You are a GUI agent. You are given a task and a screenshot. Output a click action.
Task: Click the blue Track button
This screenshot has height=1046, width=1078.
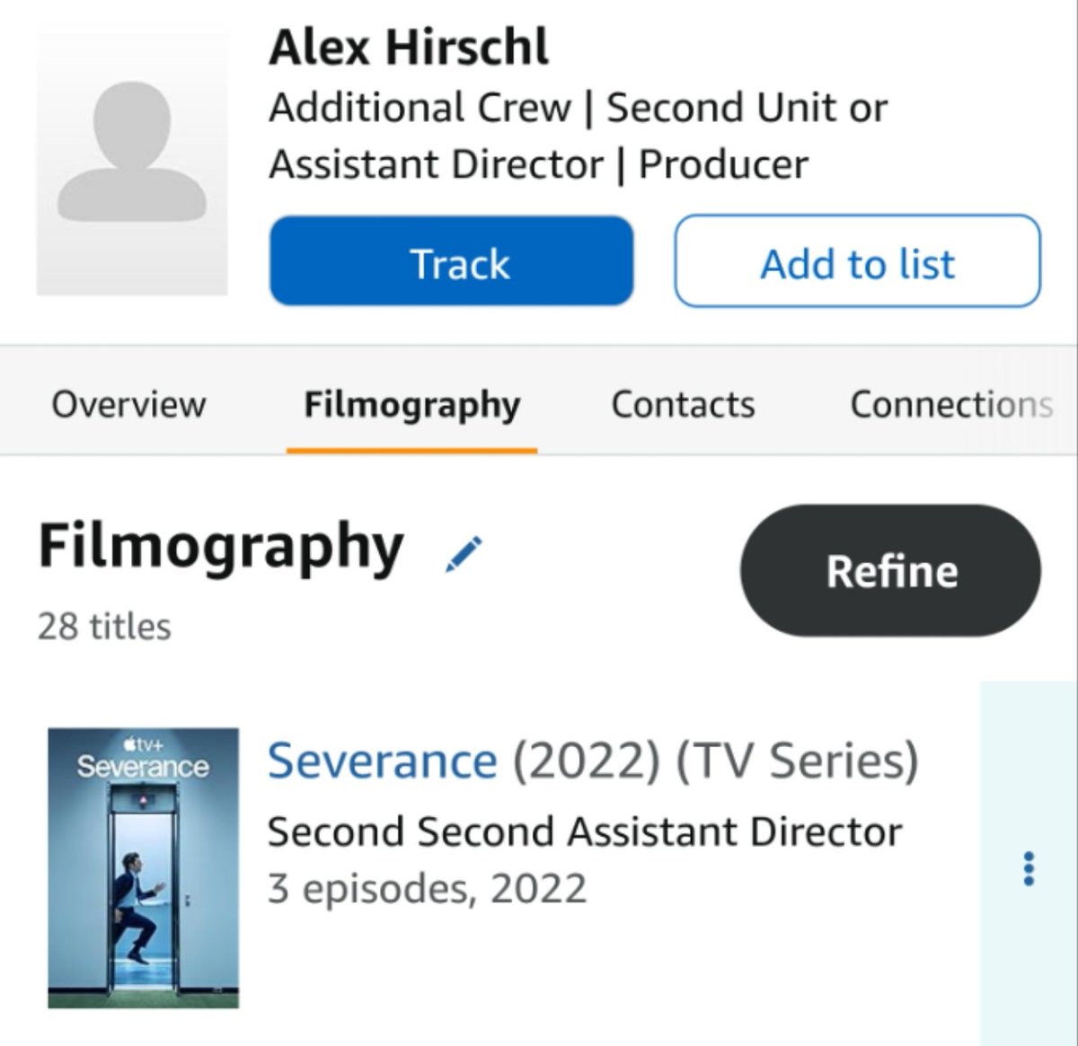452,261
